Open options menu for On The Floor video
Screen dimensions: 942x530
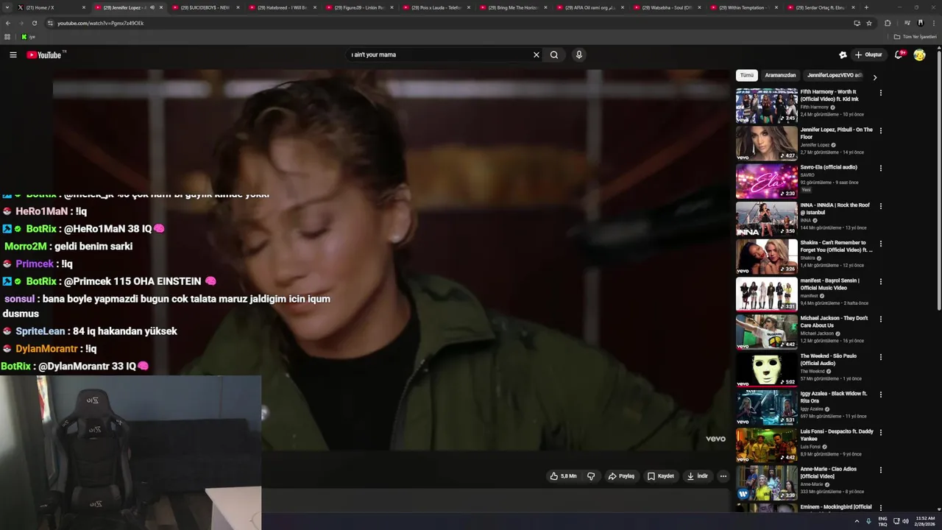pos(880,130)
